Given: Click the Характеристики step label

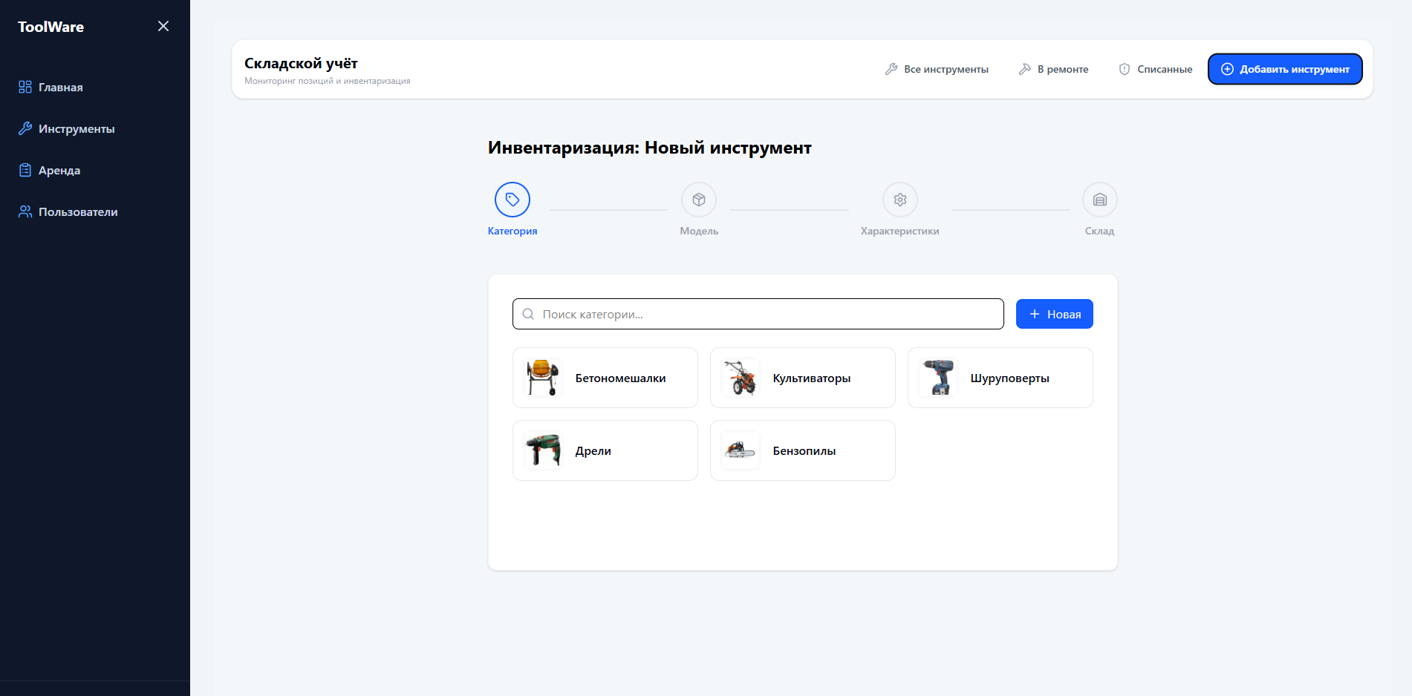Looking at the screenshot, I should point(900,231).
